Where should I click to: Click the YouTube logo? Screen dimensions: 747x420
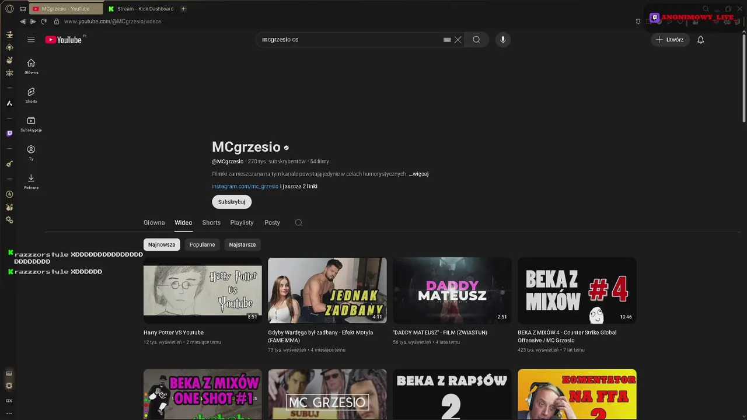(x=64, y=40)
